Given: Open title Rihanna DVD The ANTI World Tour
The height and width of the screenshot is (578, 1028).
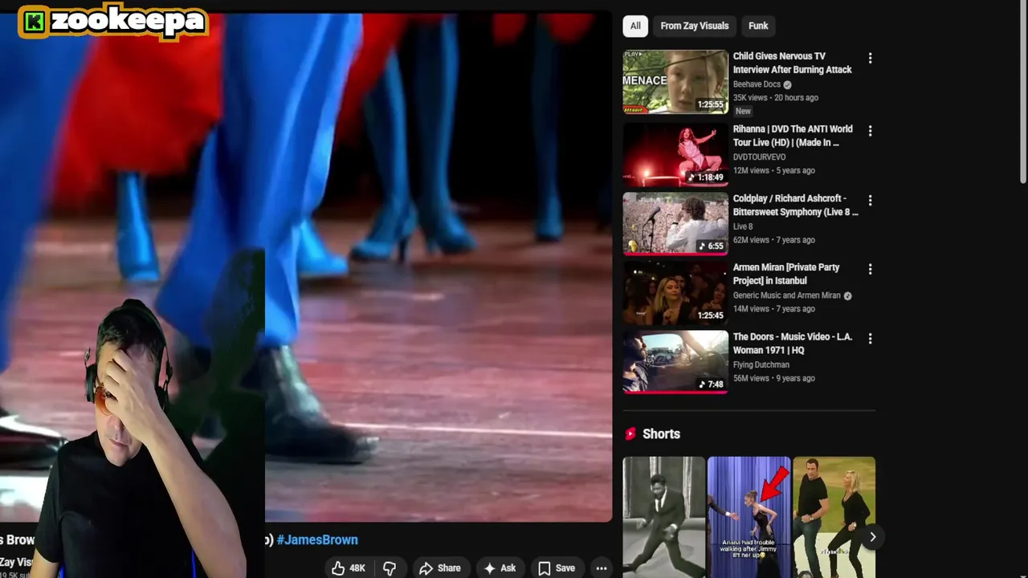Looking at the screenshot, I should coord(793,136).
